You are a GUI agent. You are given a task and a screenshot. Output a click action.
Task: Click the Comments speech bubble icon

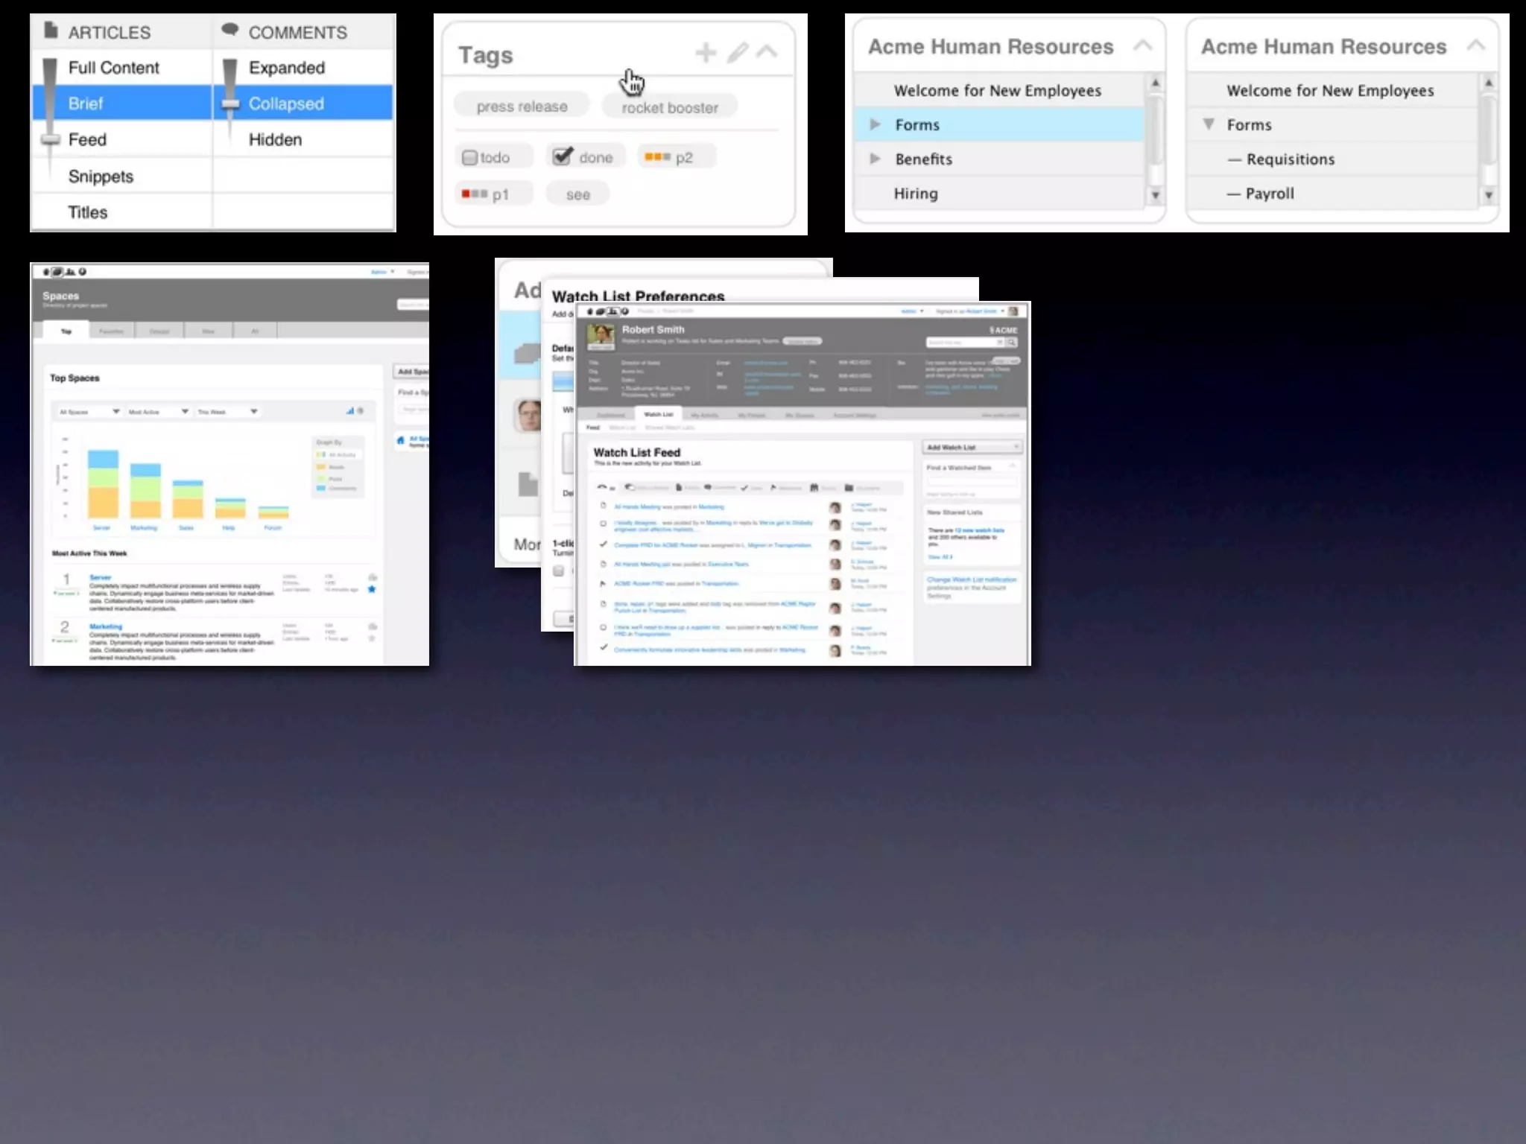coord(230,31)
